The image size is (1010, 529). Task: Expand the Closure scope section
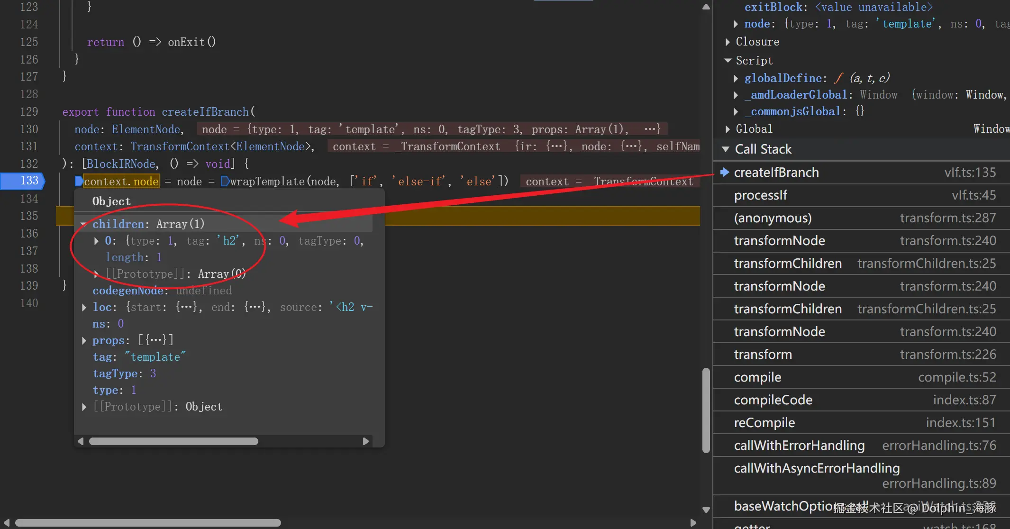click(728, 42)
